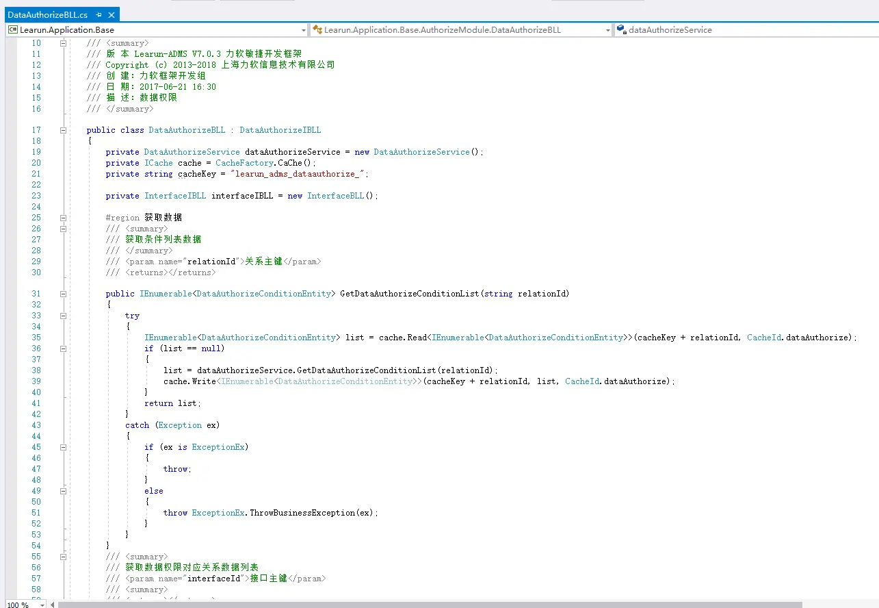Viewport: 879px width, 608px height.
Task: Click the cacheKey string value "learun_adms_dataauthorize_"
Action: tap(298, 174)
